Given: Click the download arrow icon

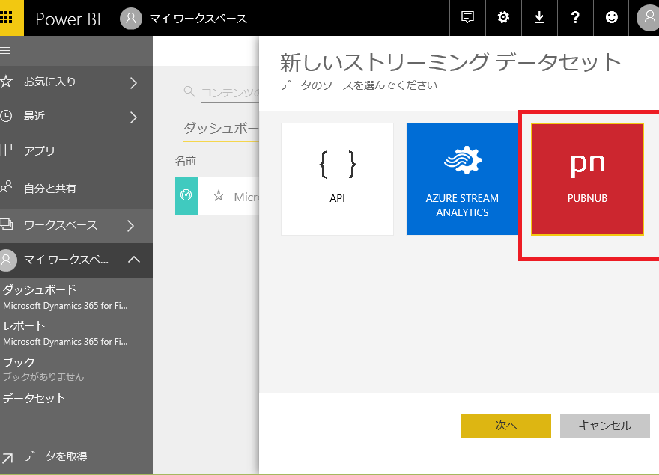Looking at the screenshot, I should tap(539, 18).
